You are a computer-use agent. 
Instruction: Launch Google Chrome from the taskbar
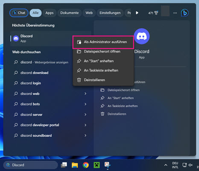[x=86, y=165]
